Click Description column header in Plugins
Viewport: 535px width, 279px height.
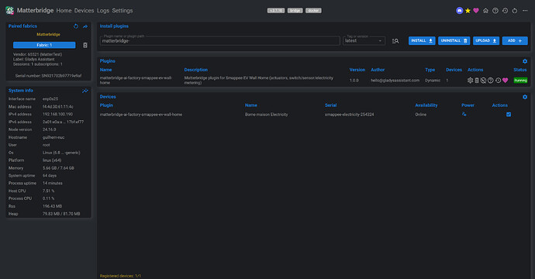pos(196,70)
